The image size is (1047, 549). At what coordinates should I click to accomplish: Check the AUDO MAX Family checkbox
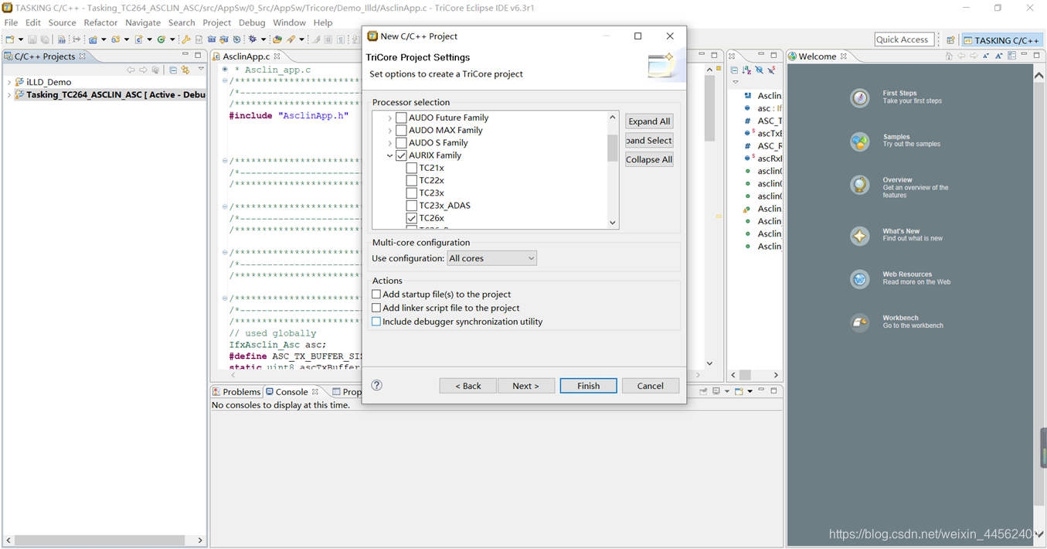(401, 130)
